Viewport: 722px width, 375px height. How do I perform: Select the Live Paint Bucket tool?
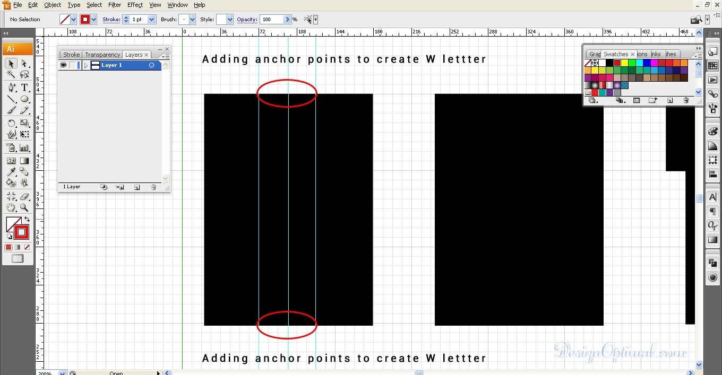pos(11,183)
